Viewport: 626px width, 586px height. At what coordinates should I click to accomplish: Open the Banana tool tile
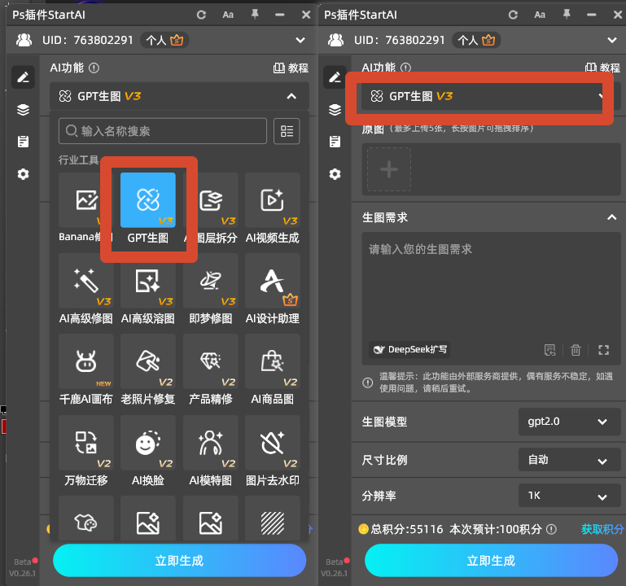point(85,200)
